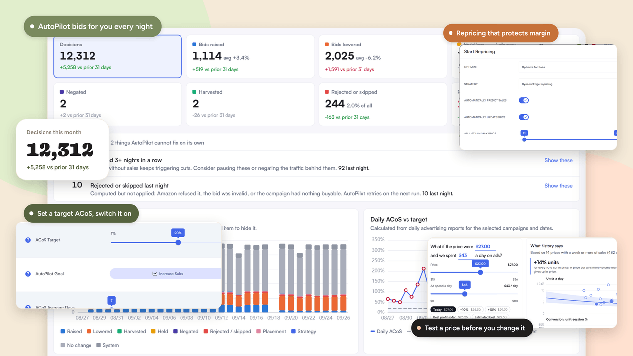Image resolution: width=633 pixels, height=356 pixels.
Task: Toggle the No change legend item
Action: [x=76, y=345]
